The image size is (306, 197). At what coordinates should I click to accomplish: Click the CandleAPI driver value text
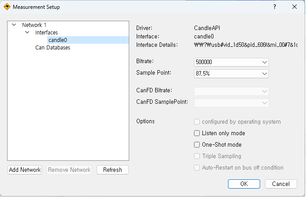pyautogui.click(x=207, y=28)
